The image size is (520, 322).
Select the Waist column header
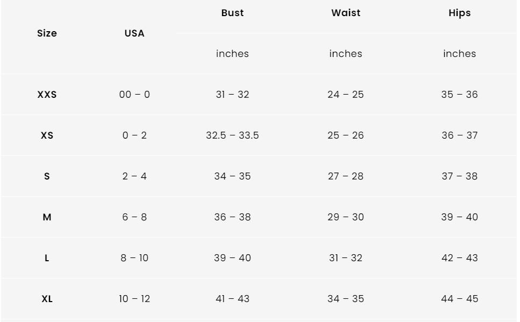coord(346,13)
